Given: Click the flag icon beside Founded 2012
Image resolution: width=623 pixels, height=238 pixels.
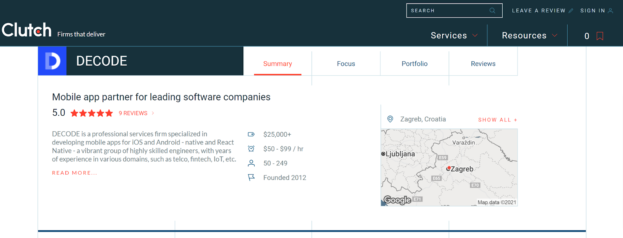Looking at the screenshot, I should 251,177.
